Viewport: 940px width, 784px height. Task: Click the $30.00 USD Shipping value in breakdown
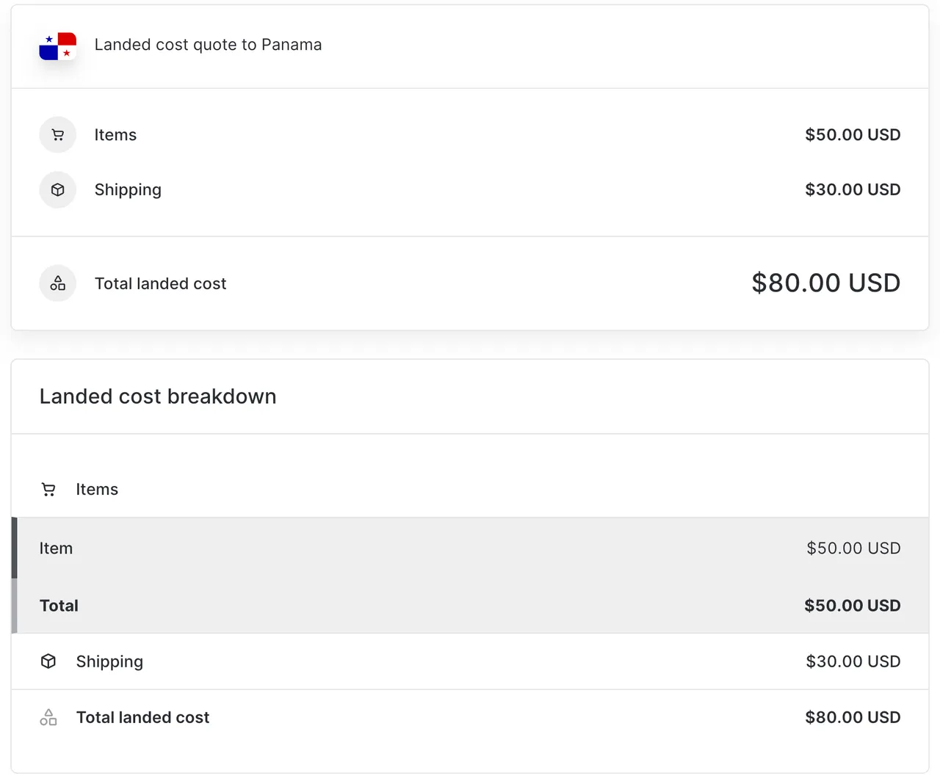tap(853, 661)
